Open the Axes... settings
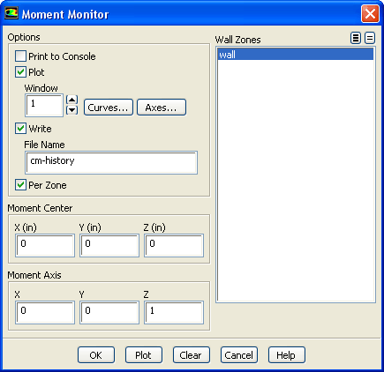The image size is (384, 372). tap(162, 108)
